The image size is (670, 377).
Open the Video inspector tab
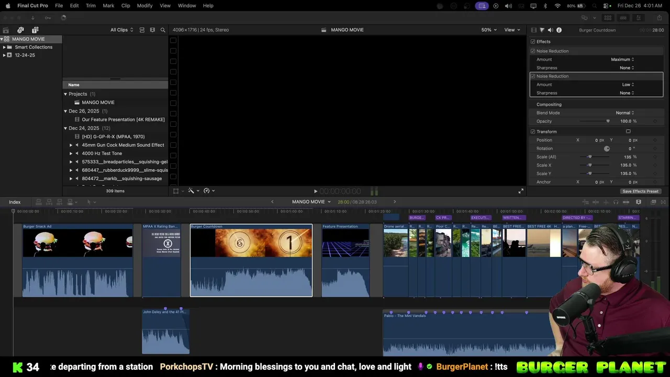pos(533,30)
